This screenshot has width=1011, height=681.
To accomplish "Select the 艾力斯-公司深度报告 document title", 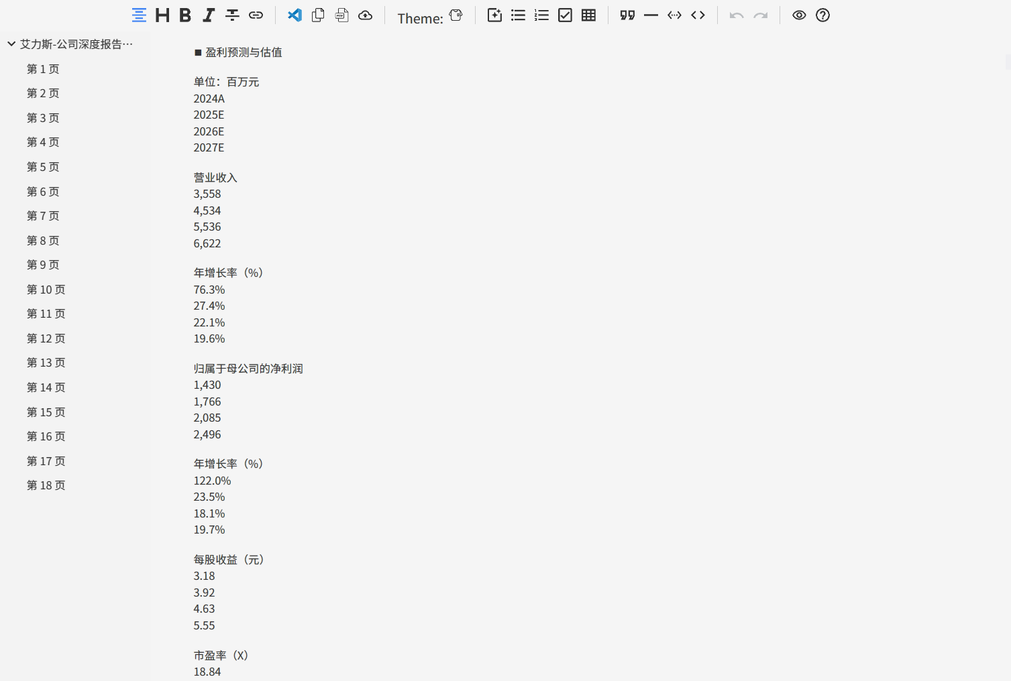I will coord(76,44).
